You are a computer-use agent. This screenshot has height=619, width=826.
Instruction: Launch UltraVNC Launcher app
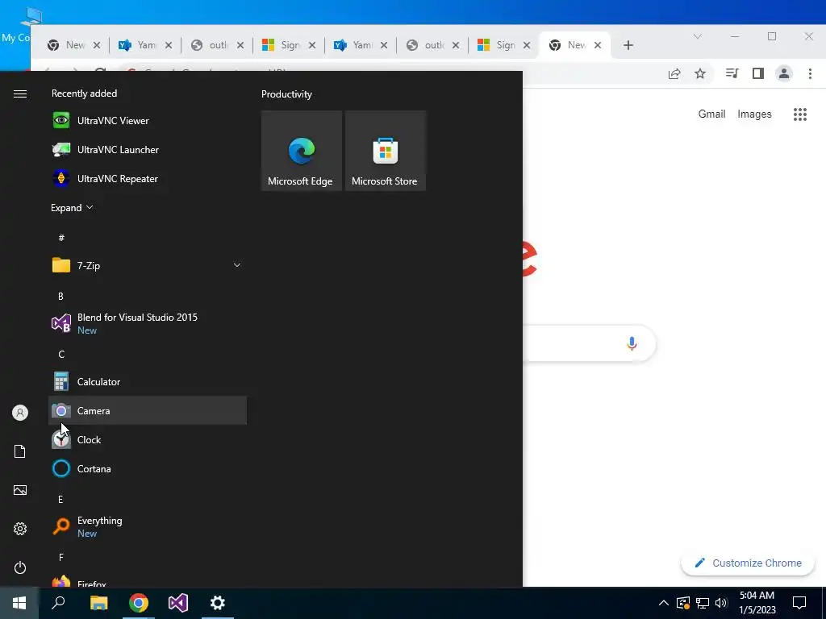coord(148,149)
